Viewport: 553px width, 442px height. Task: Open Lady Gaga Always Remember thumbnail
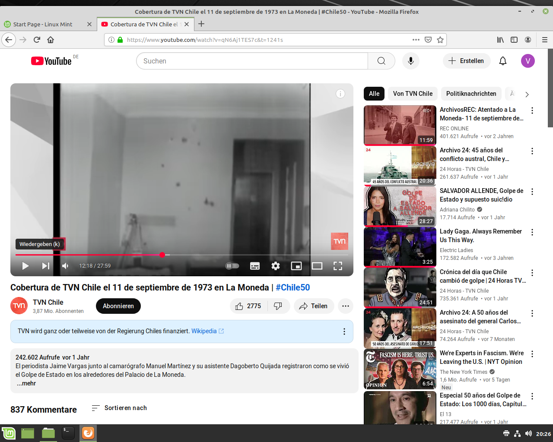pos(400,247)
